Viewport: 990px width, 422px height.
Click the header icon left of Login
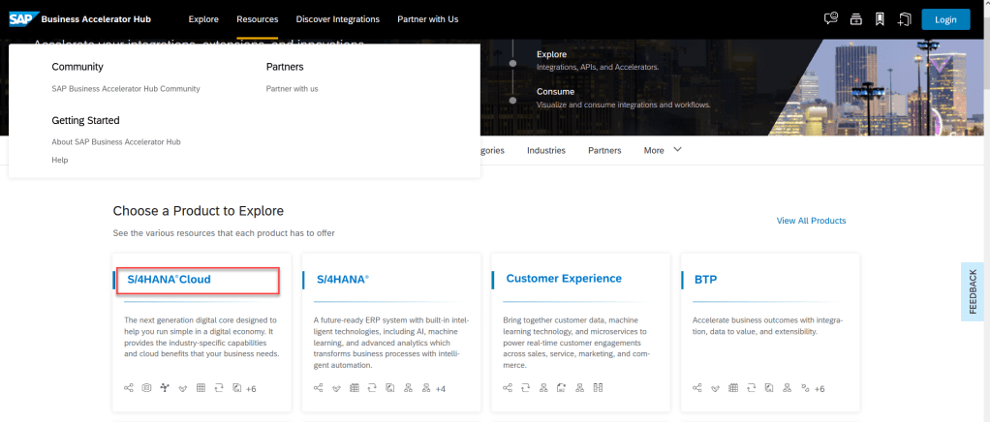pyautogui.click(x=904, y=19)
